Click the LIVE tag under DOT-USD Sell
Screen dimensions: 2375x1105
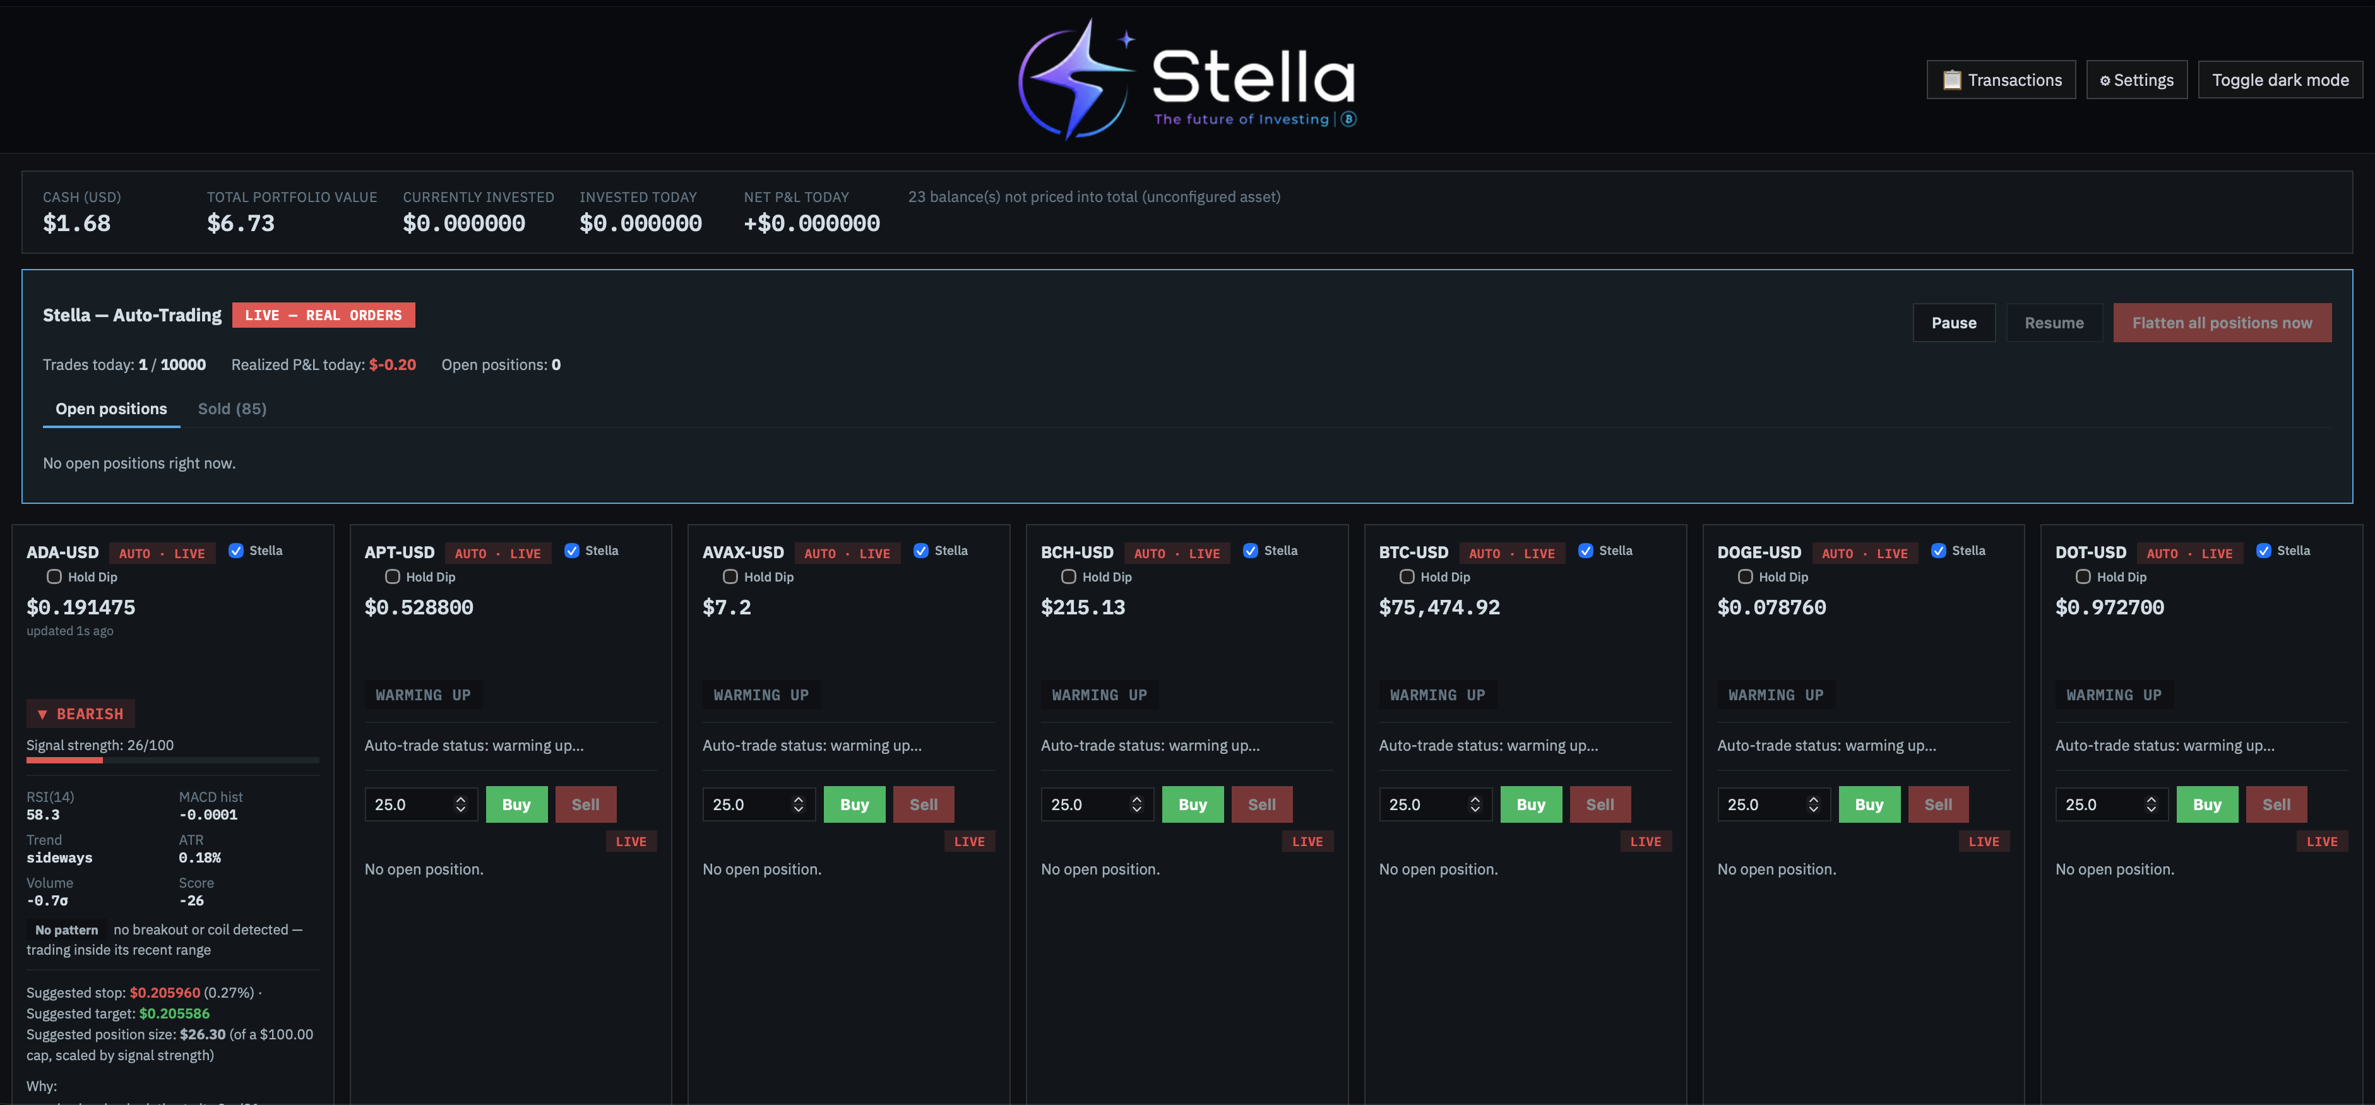coord(2321,841)
